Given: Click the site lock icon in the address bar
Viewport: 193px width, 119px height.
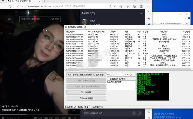Looking at the screenshot, I should point(18,6).
